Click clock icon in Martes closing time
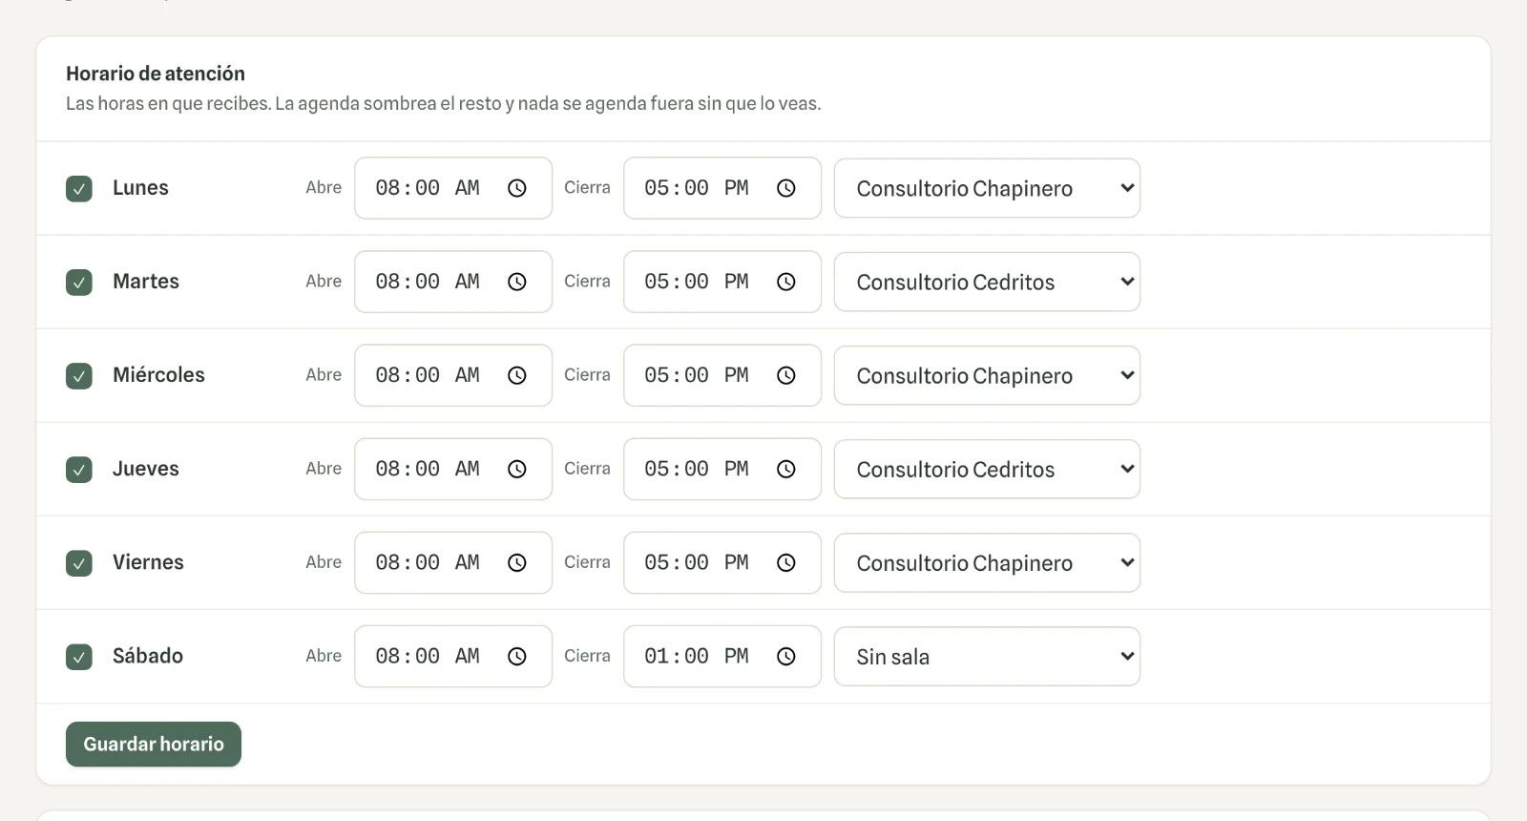 [785, 282]
